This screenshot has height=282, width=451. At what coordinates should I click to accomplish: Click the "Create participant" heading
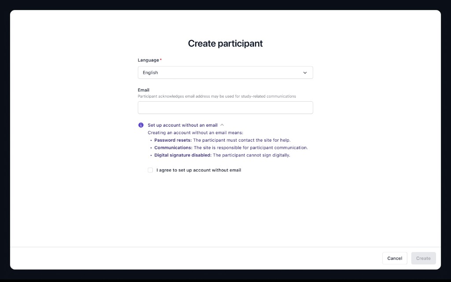pos(225,44)
